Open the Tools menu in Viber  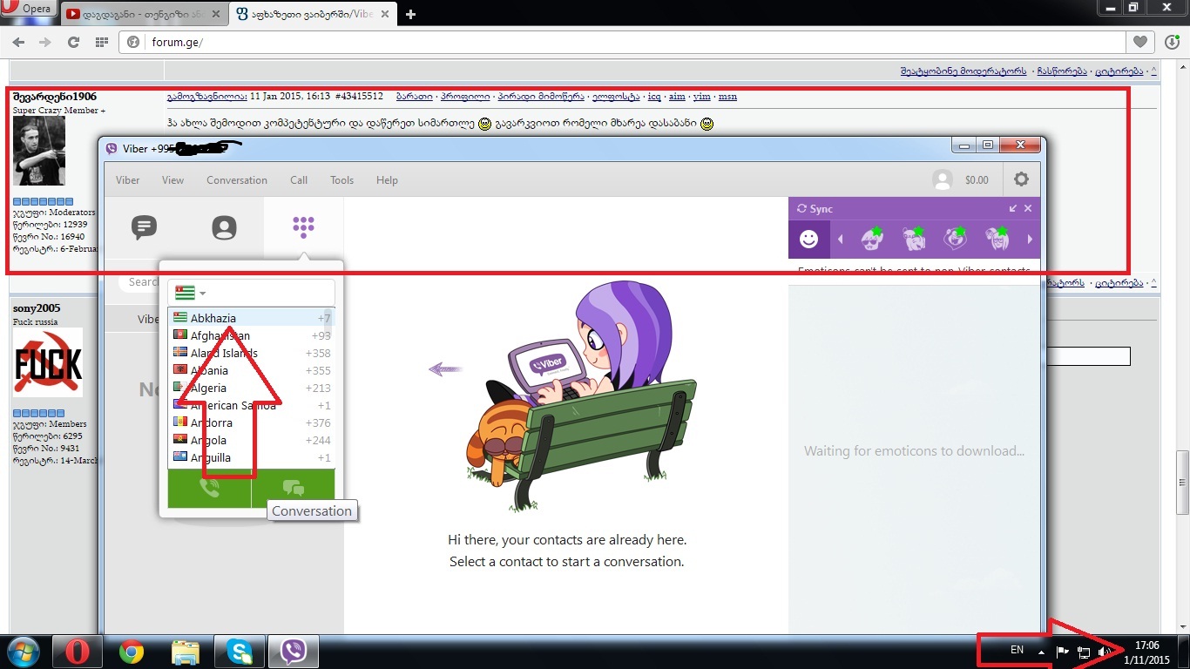pyautogui.click(x=342, y=180)
